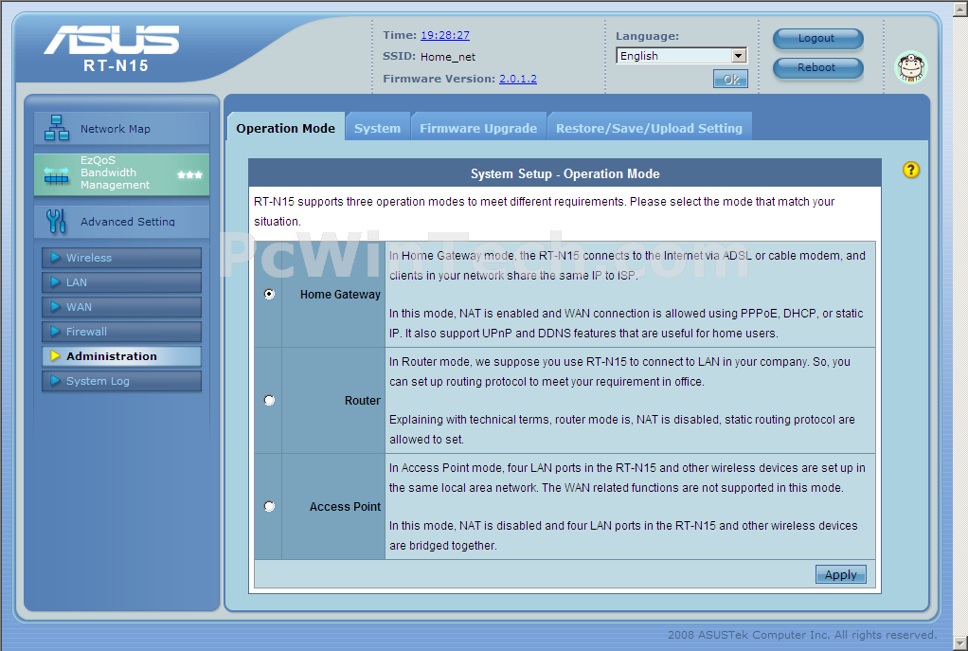Image resolution: width=968 pixels, height=651 pixels.
Task: Click the arrow icon beside System Log
Action: click(x=56, y=381)
